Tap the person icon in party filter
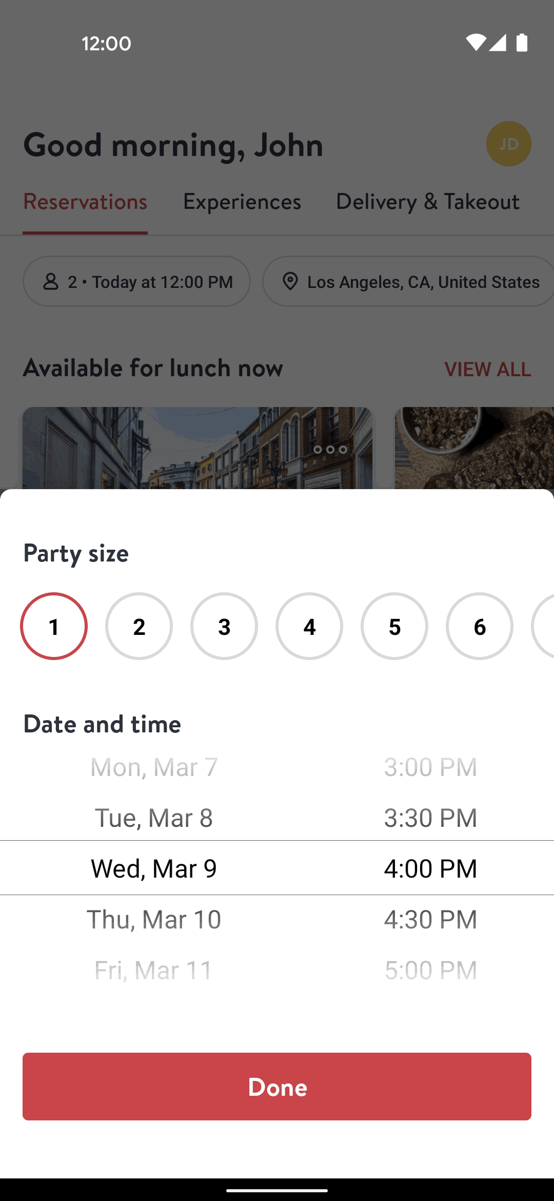 pos(51,281)
